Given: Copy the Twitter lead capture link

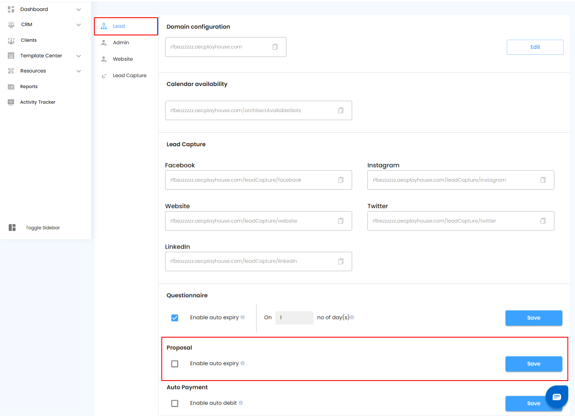Looking at the screenshot, I should (543, 221).
